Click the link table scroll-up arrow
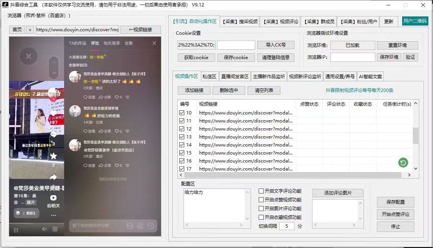The height and width of the screenshot is (248, 433). coord(415,103)
